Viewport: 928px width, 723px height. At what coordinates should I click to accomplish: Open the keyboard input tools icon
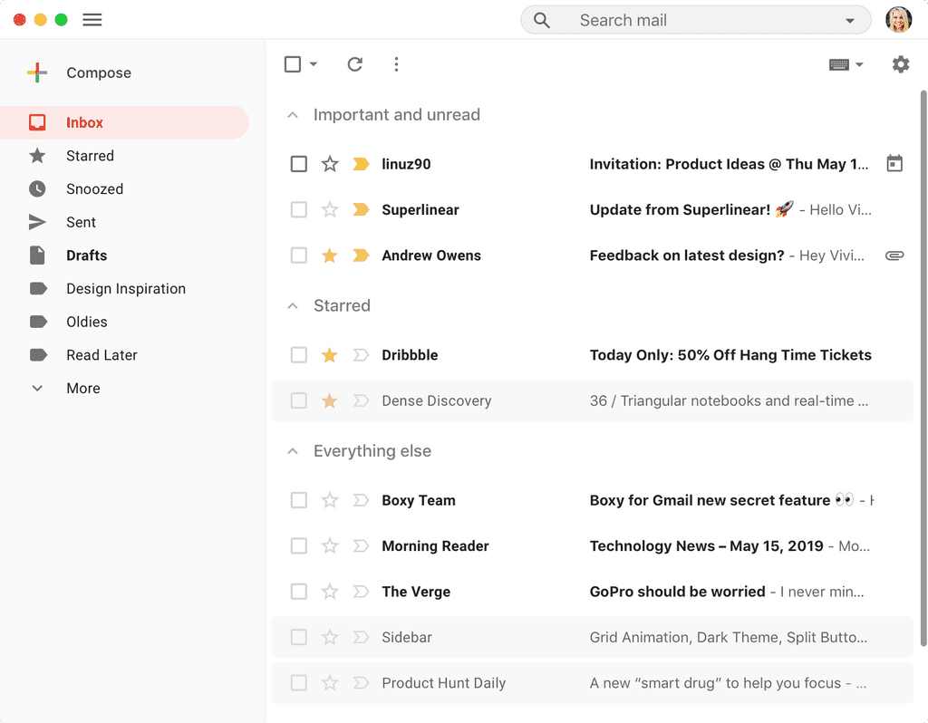[x=841, y=64]
